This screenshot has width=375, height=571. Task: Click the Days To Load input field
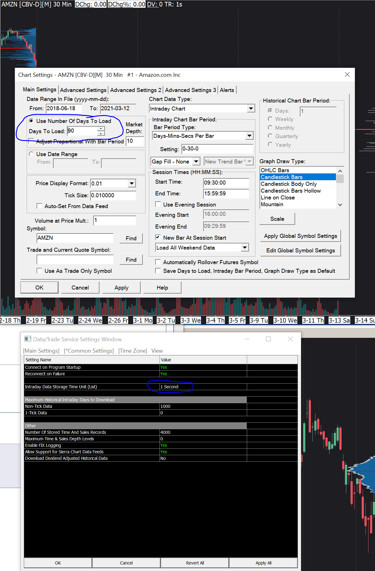click(x=82, y=131)
